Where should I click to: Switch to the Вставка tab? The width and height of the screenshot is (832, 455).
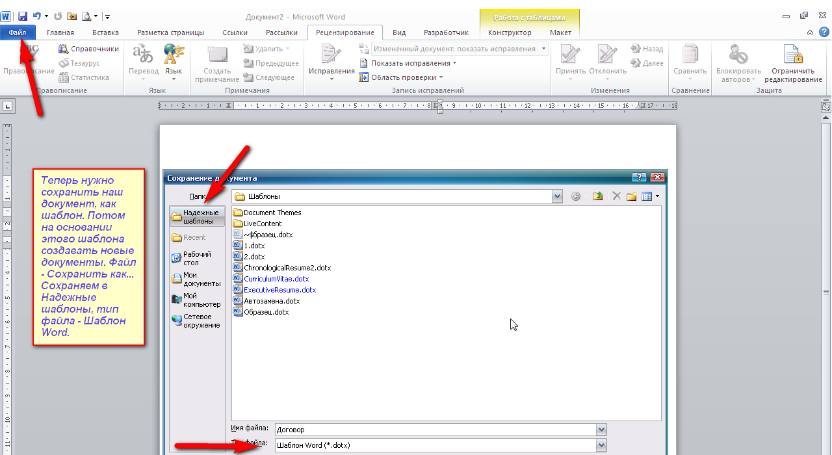point(105,32)
